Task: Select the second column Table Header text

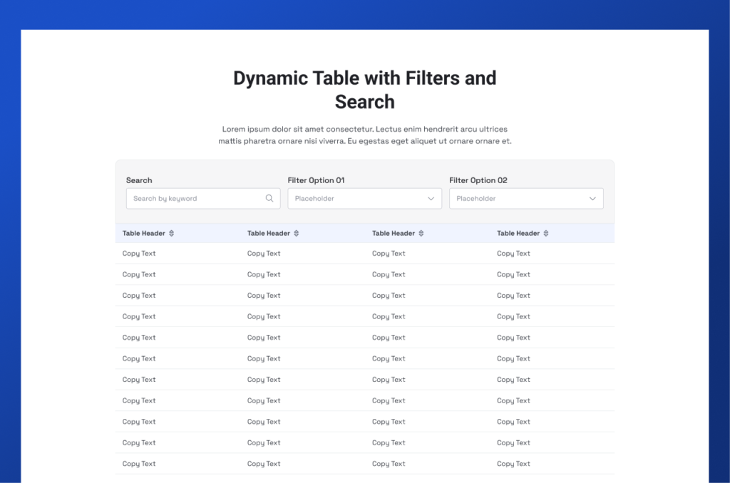Action: [x=268, y=234]
